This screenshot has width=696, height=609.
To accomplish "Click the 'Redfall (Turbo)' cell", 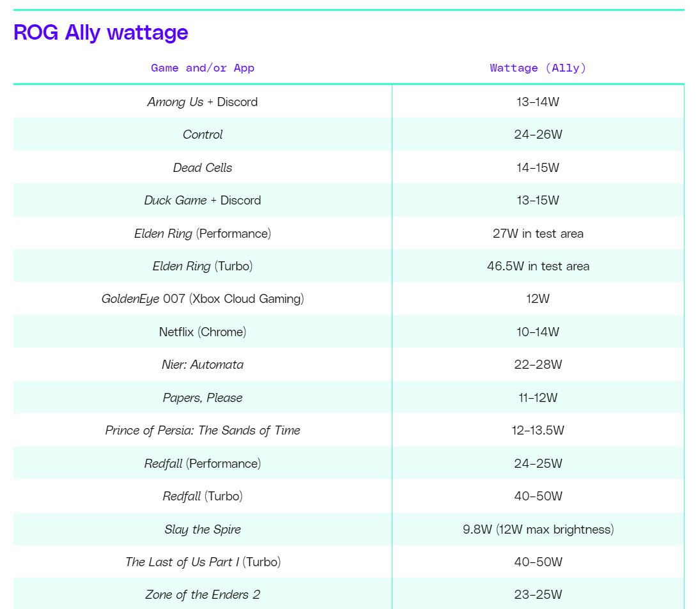I will pyautogui.click(x=203, y=497).
